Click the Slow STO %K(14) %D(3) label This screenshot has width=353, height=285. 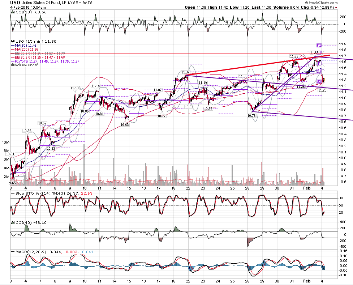click(52, 193)
